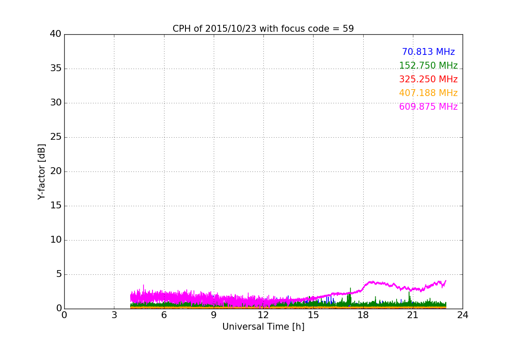The image size is (514, 343).
Task: Click the x-axis tick label 24
Action: click(x=463, y=315)
